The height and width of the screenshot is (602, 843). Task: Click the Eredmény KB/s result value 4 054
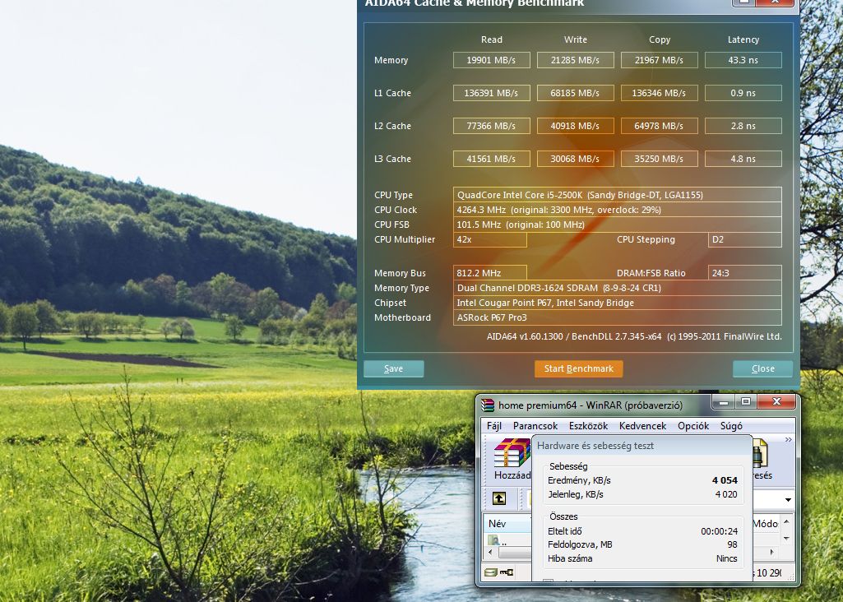tap(725, 480)
